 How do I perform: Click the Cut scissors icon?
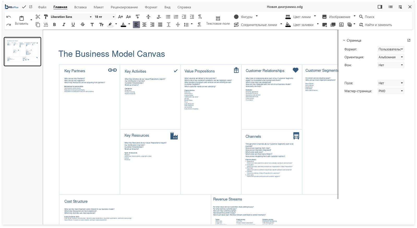pos(38,17)
